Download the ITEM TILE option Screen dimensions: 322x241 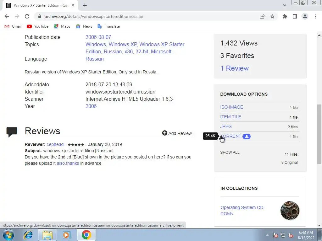pyautogui.click(x=230, y=117)
